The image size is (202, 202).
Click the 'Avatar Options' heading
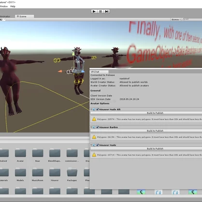100,103
